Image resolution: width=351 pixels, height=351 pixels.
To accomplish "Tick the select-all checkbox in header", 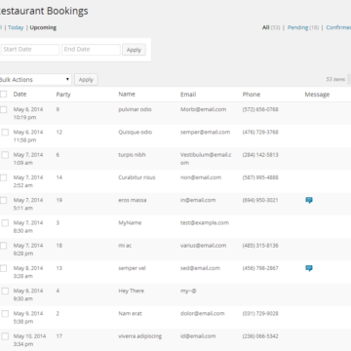I will [4, 95].
